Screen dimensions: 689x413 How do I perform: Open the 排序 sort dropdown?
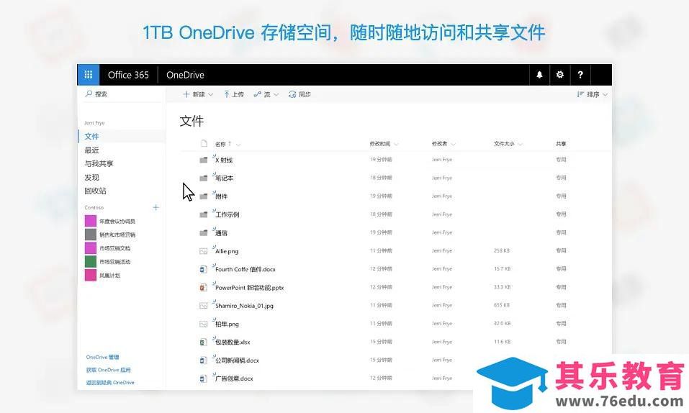tap(593, 94)
